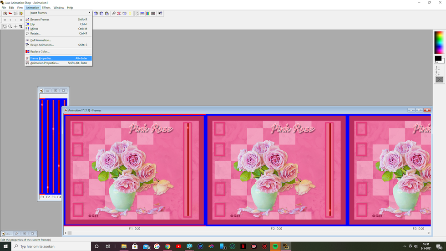This screenshot has height=251, width=446.
Task: Select frame F:2 thumbnail in filmstrip
Action: click(277, 170)
